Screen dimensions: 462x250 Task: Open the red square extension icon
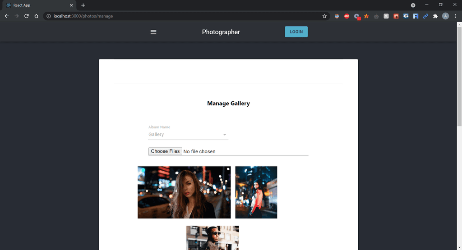pyautogui.click(x=396, y=16)
